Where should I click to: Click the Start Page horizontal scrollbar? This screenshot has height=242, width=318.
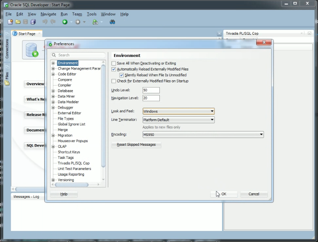click(x=30, y=189)
